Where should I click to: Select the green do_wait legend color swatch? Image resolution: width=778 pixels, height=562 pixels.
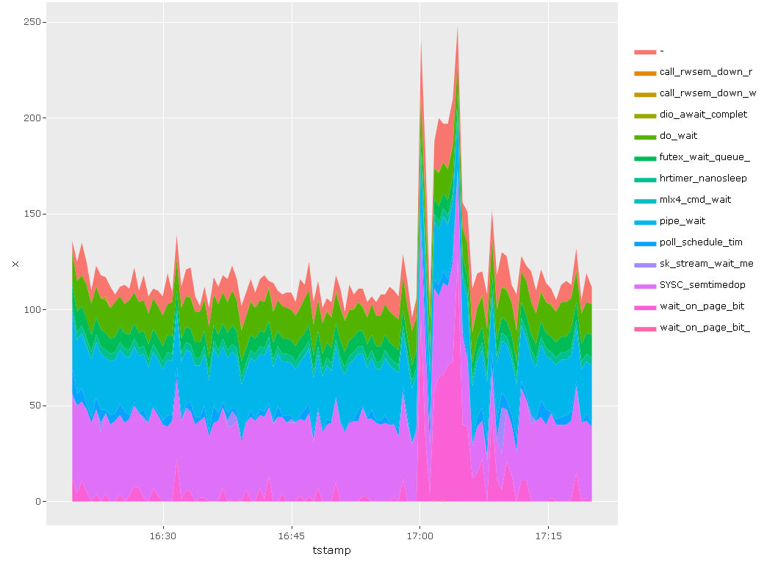click(644, 136)
